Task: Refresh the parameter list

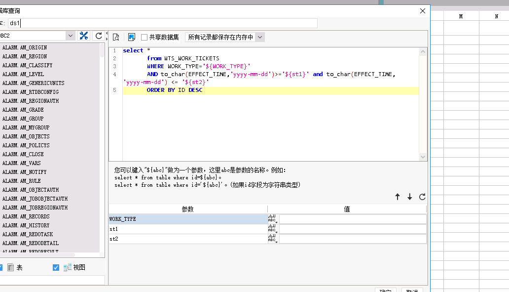Action: click(x=422, y=197)
